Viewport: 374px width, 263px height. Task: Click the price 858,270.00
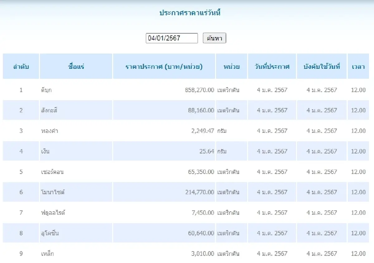tap(199, 90)
